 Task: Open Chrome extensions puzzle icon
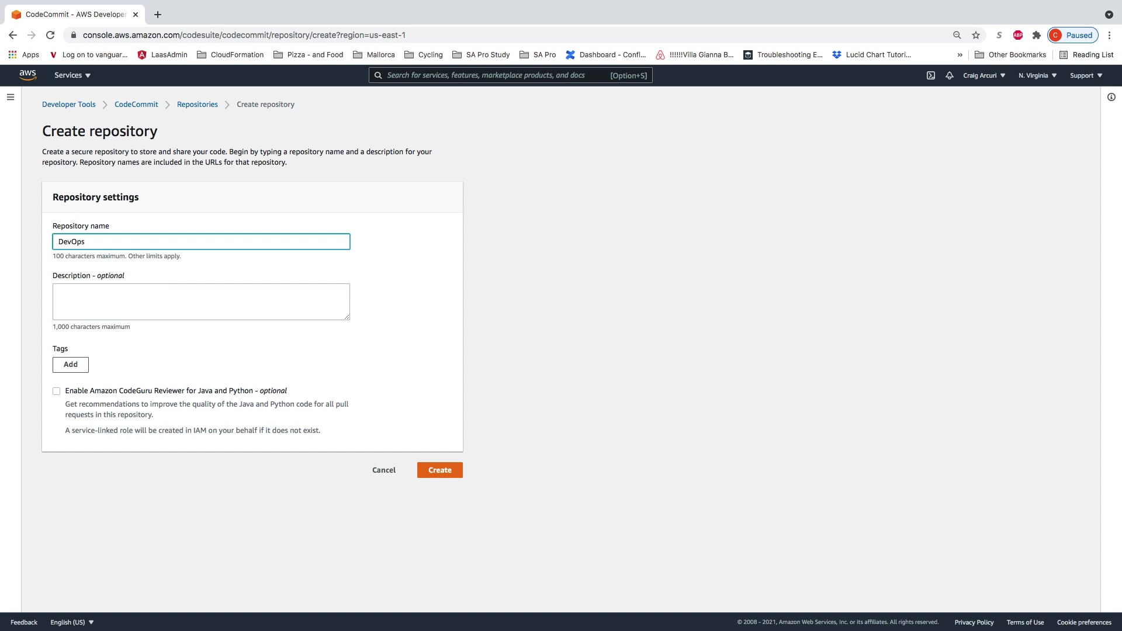click(1037, 35)
